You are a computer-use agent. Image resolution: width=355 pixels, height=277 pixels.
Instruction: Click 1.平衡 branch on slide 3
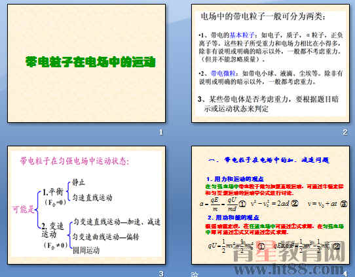pyautogui.click(x=53, y=192)
